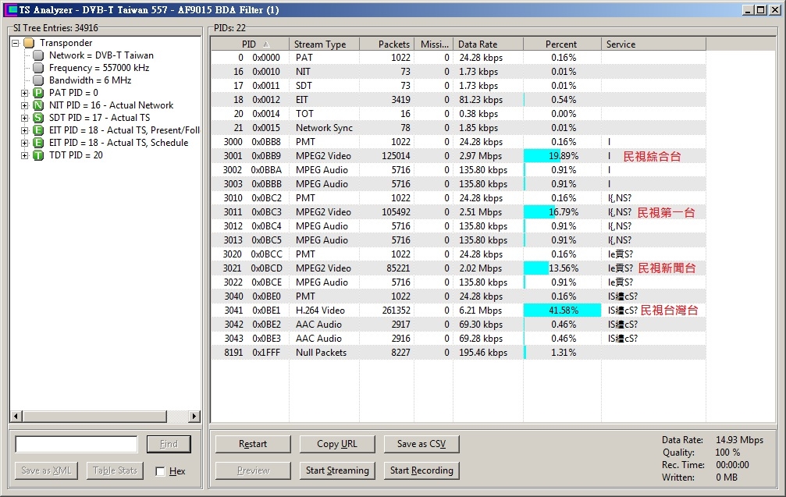Select the Network Sync row

pos(458,128)
